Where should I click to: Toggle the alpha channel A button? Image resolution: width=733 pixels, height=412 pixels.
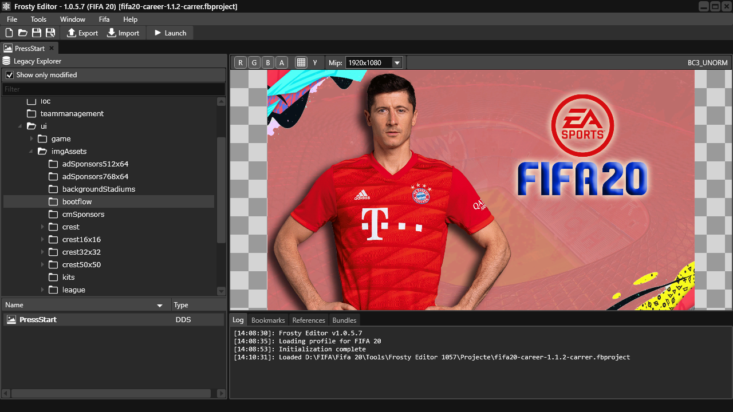[x=281, y=62]
